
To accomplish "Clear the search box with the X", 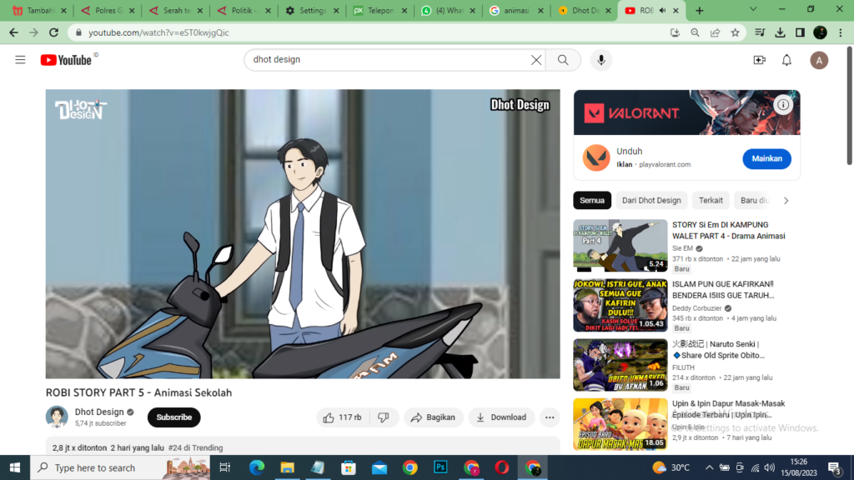I will point(536,60).
